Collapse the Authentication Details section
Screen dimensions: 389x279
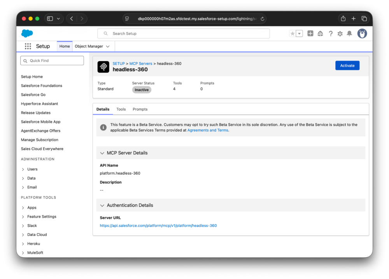point(102,206)
